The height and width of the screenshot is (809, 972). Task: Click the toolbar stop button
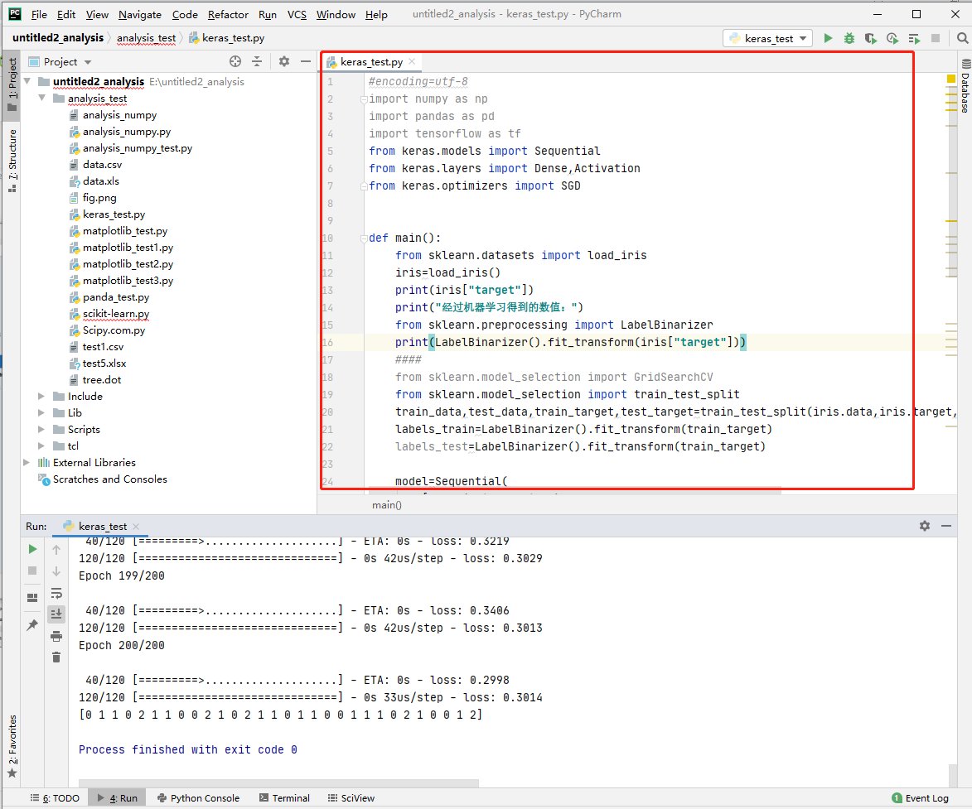936,38
